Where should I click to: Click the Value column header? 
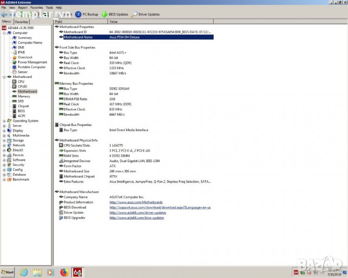click(x=114, y=22)
